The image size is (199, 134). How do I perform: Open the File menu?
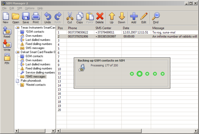(4, 8)
